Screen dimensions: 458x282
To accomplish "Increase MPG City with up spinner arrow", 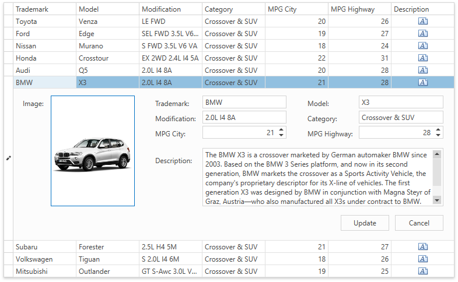I will pyautogui.click(x=281, y=130).
